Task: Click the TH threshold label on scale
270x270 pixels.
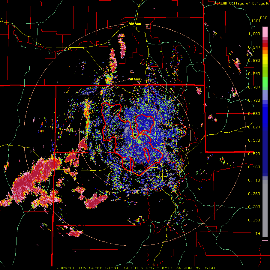Action: [x=258, y=234]
